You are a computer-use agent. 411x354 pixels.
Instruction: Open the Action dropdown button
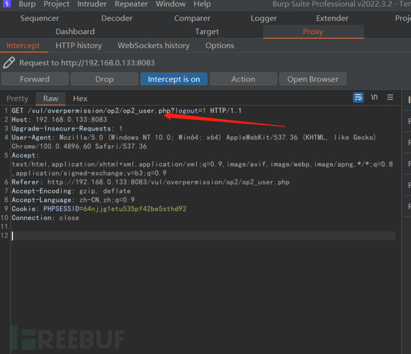[x=243, y=79]
